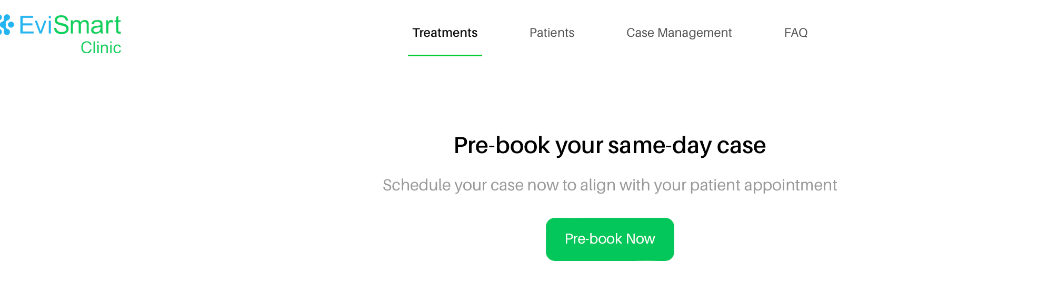Click the blue Evi part of logo

36,25
